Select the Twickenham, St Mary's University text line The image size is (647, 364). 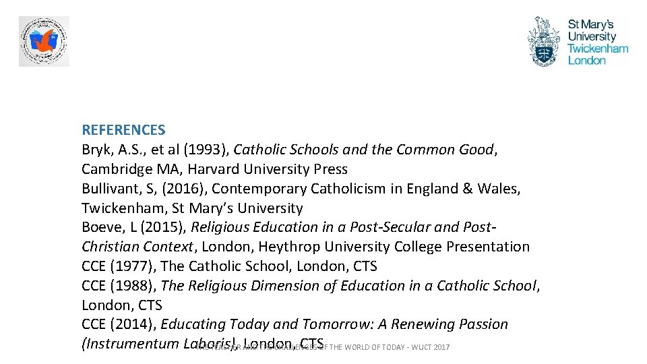pos(192,208)
